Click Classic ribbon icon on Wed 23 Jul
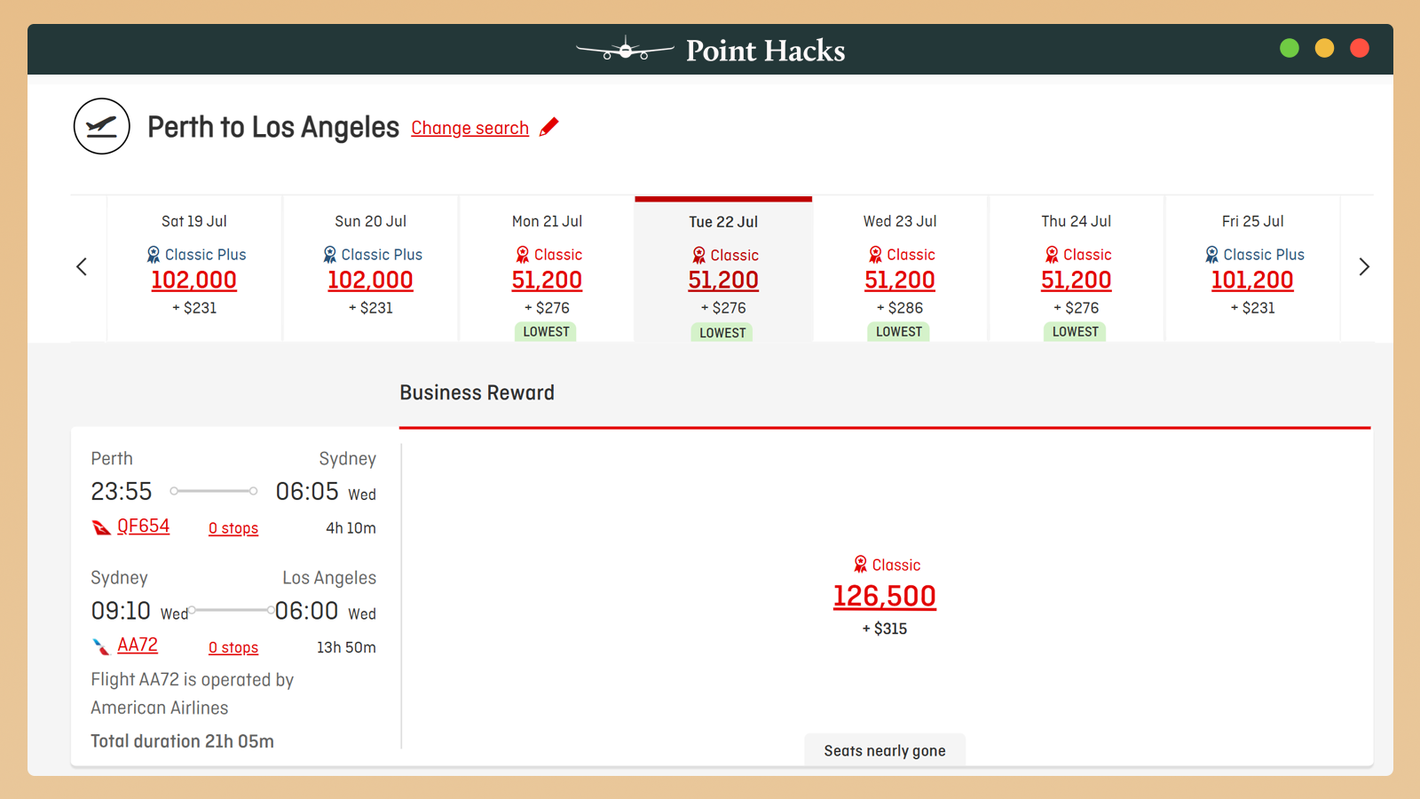 coord(876,255)
